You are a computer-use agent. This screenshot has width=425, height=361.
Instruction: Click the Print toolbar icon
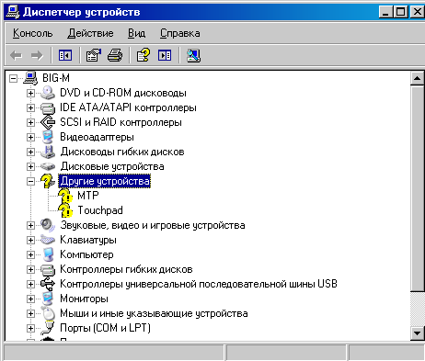pos(115,55)
